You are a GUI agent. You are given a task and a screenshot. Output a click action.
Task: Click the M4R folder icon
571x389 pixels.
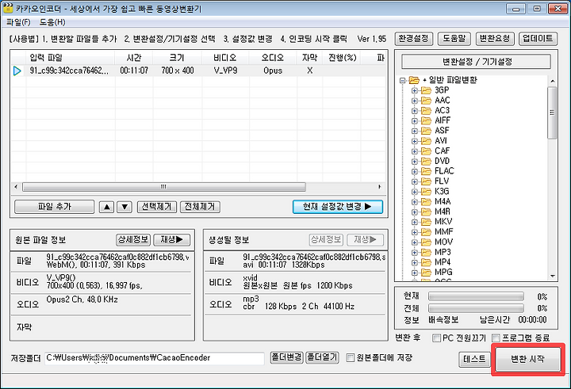426,212
